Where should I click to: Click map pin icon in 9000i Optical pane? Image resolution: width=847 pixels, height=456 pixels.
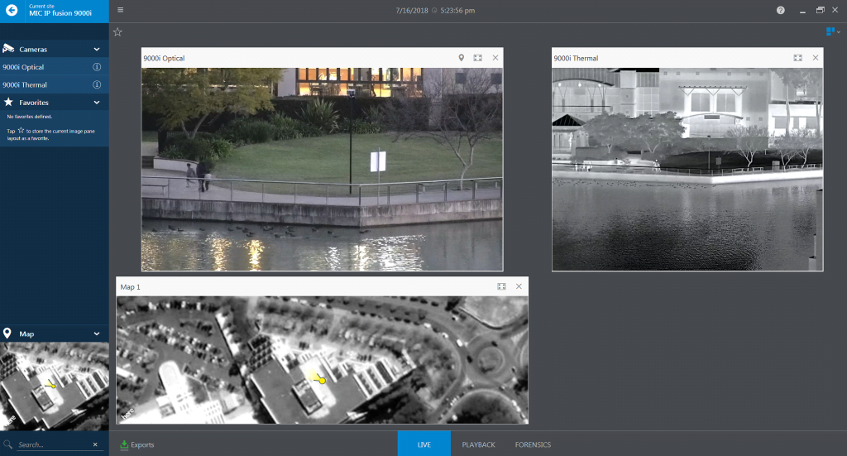pos(462,58)
